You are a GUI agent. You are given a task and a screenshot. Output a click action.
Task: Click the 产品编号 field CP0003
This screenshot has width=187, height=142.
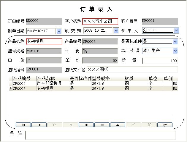click(100, 42)
